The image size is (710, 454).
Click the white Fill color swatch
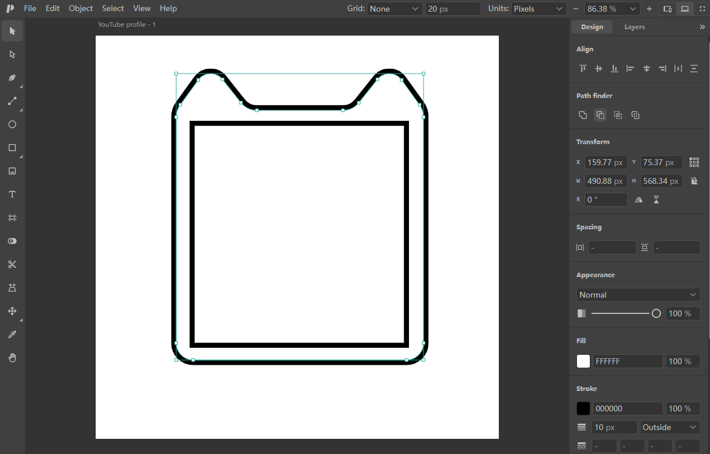[x=583, y=361]
